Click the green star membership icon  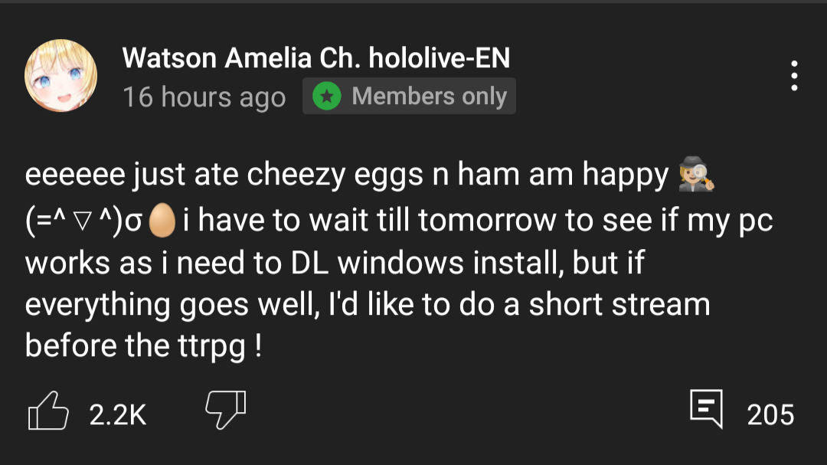click(x=327, y=97)
